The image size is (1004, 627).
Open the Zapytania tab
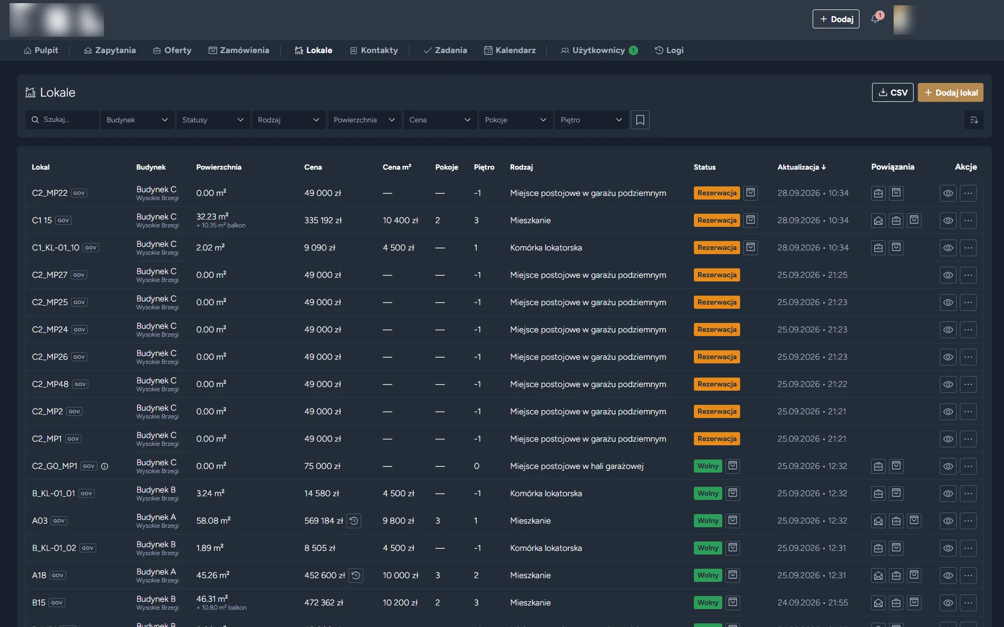[x=110, y=50]
